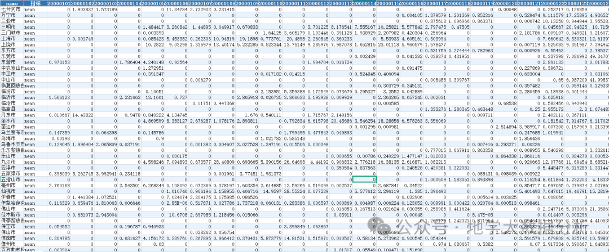Select the city name cell 儋州市
This screenshot has height=252, width=609.
[x=12, y=244]
